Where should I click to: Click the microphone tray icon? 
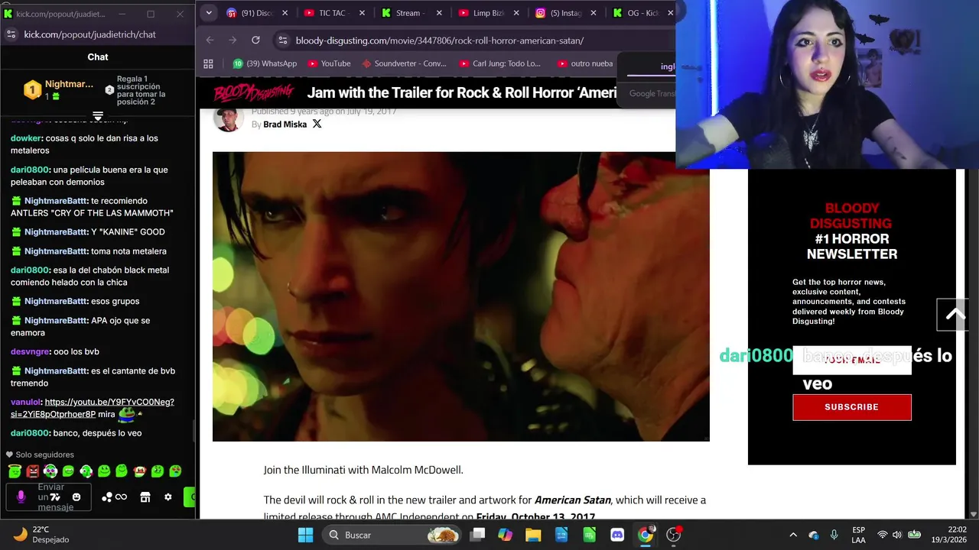click(834, 535)
